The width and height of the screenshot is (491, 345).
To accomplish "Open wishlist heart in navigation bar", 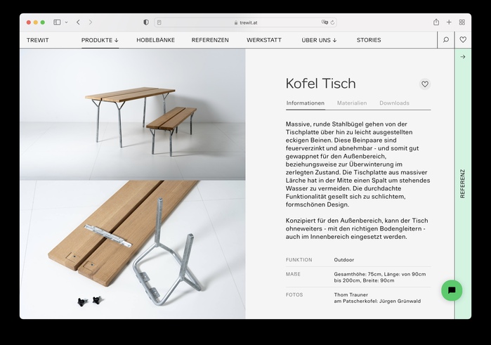I will pyautogui.click(x=463, y=40).
